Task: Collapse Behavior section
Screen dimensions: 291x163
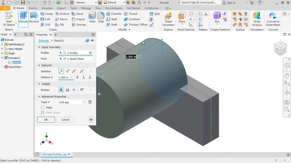Action: pos(39,65)
